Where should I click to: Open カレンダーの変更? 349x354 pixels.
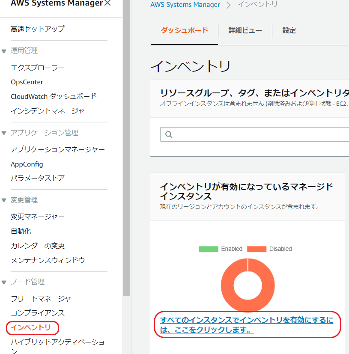(38, 246)
